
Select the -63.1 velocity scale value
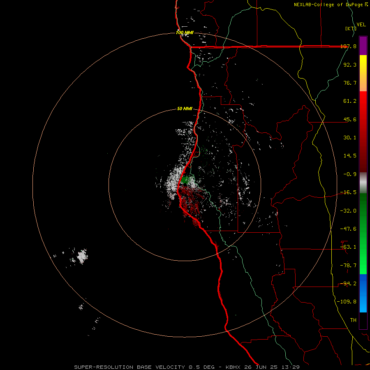coord(348,247)
